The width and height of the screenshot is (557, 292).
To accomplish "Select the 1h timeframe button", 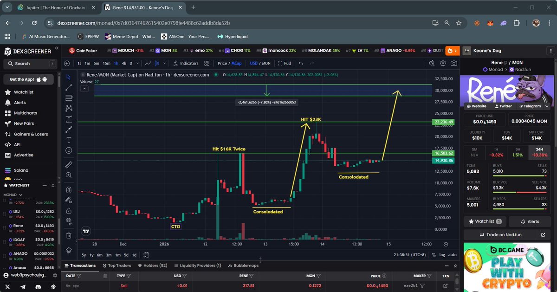I will point(116,64).
